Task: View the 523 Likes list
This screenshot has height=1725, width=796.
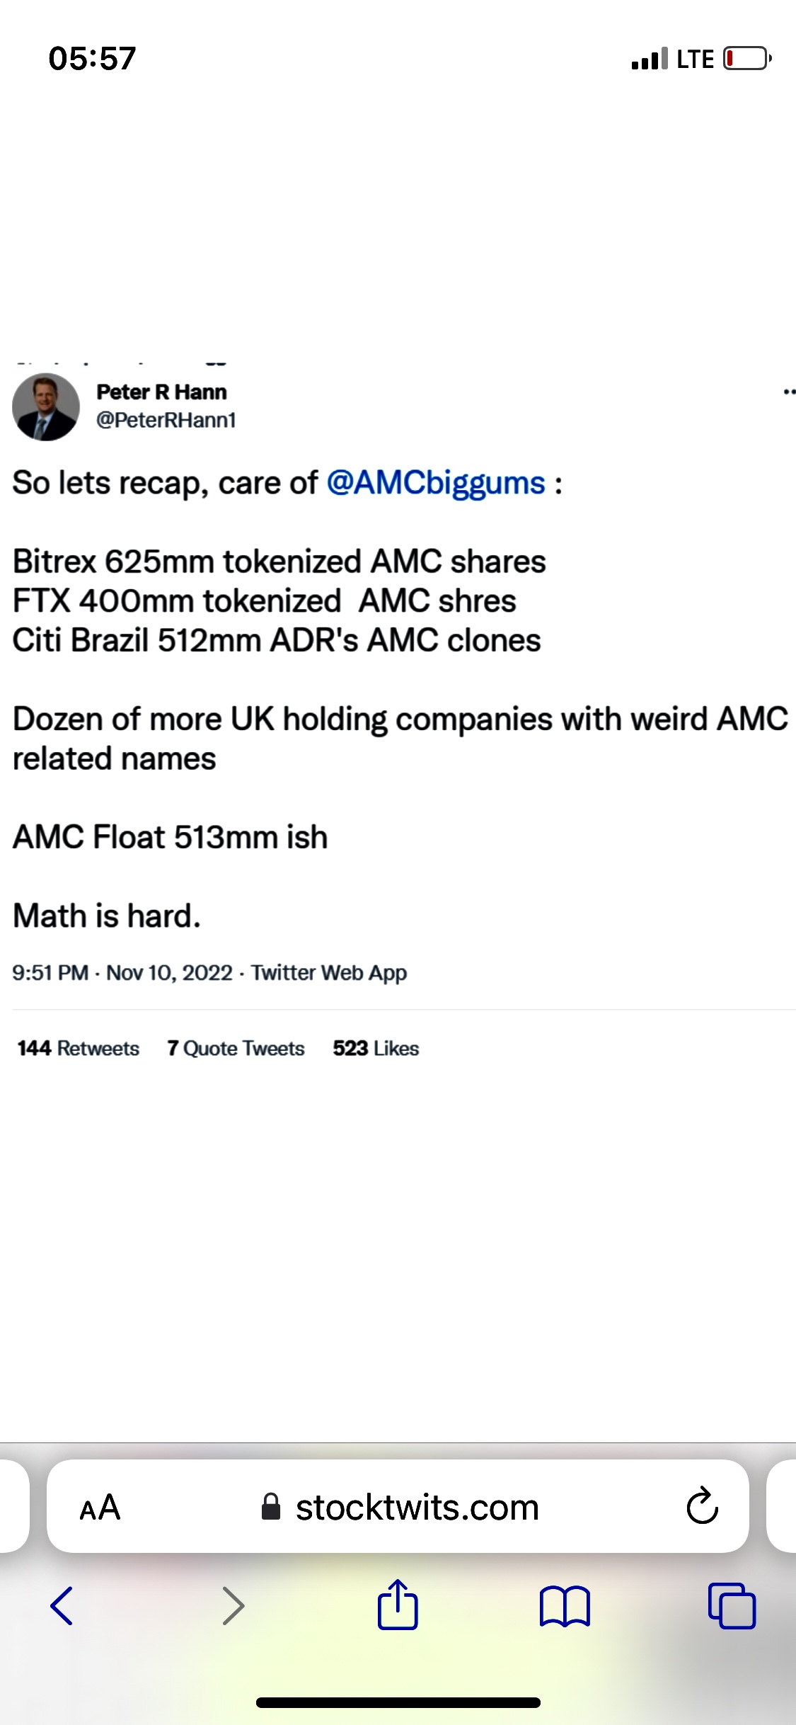Action: tap(374, 1048)
